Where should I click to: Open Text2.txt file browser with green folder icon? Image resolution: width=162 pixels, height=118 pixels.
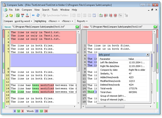(155, 27)
